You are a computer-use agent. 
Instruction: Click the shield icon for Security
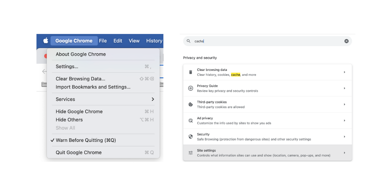pyautogui.click(x=191, y=137)
